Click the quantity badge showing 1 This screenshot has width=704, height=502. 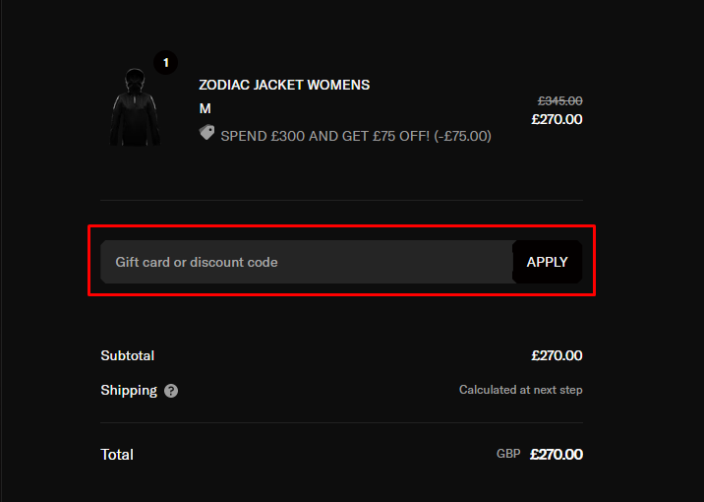coord(165,63)
